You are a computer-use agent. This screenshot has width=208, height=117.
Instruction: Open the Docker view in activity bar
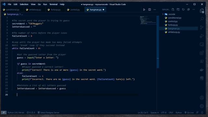[x=202, y=70]
